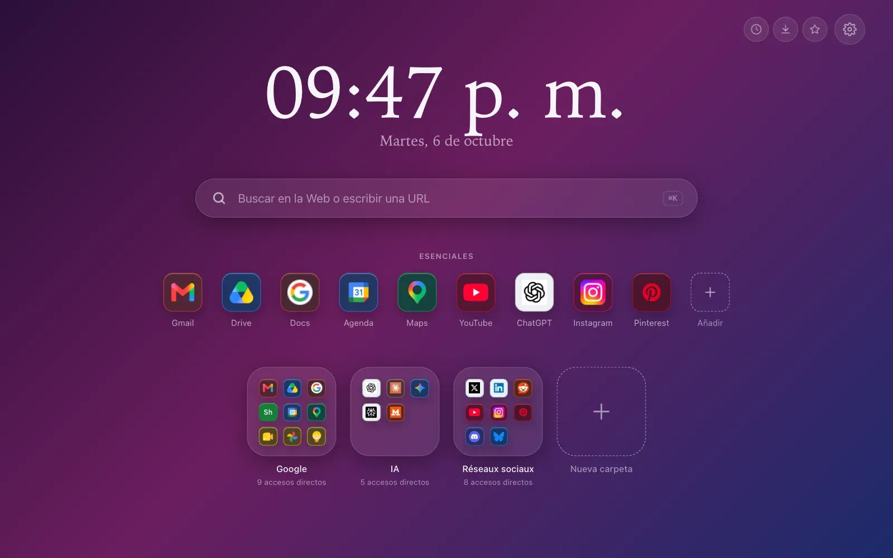
Task: Create a folder with Nueva carpeta
Action: pyautogui.click(x=601, y=412)
